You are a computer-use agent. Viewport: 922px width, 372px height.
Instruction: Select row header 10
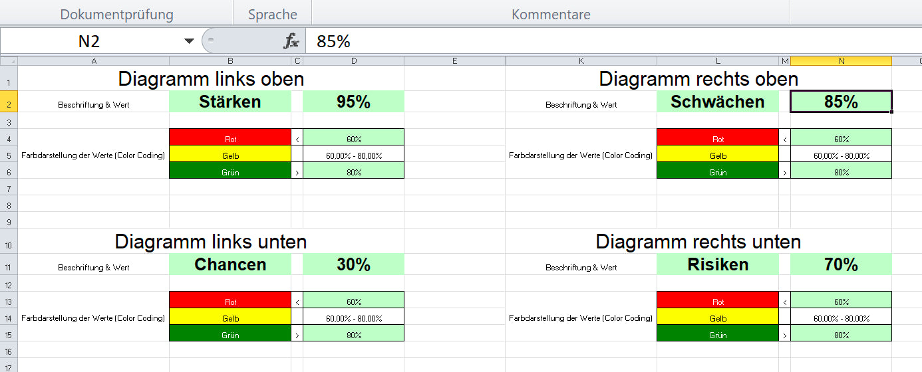[9, 245]
